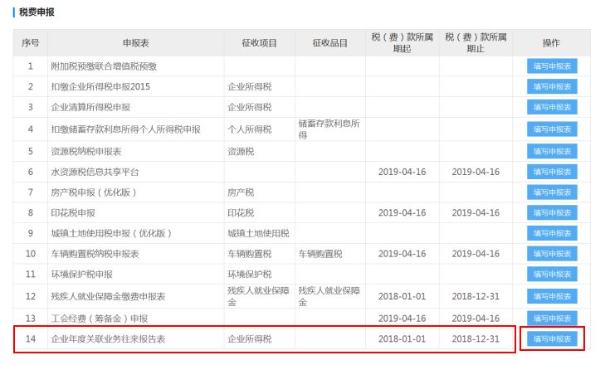Select 残疾人就业保障金 in the 征收品目 column
Screen dimensions: 605x365
click(x=329, y=296)
